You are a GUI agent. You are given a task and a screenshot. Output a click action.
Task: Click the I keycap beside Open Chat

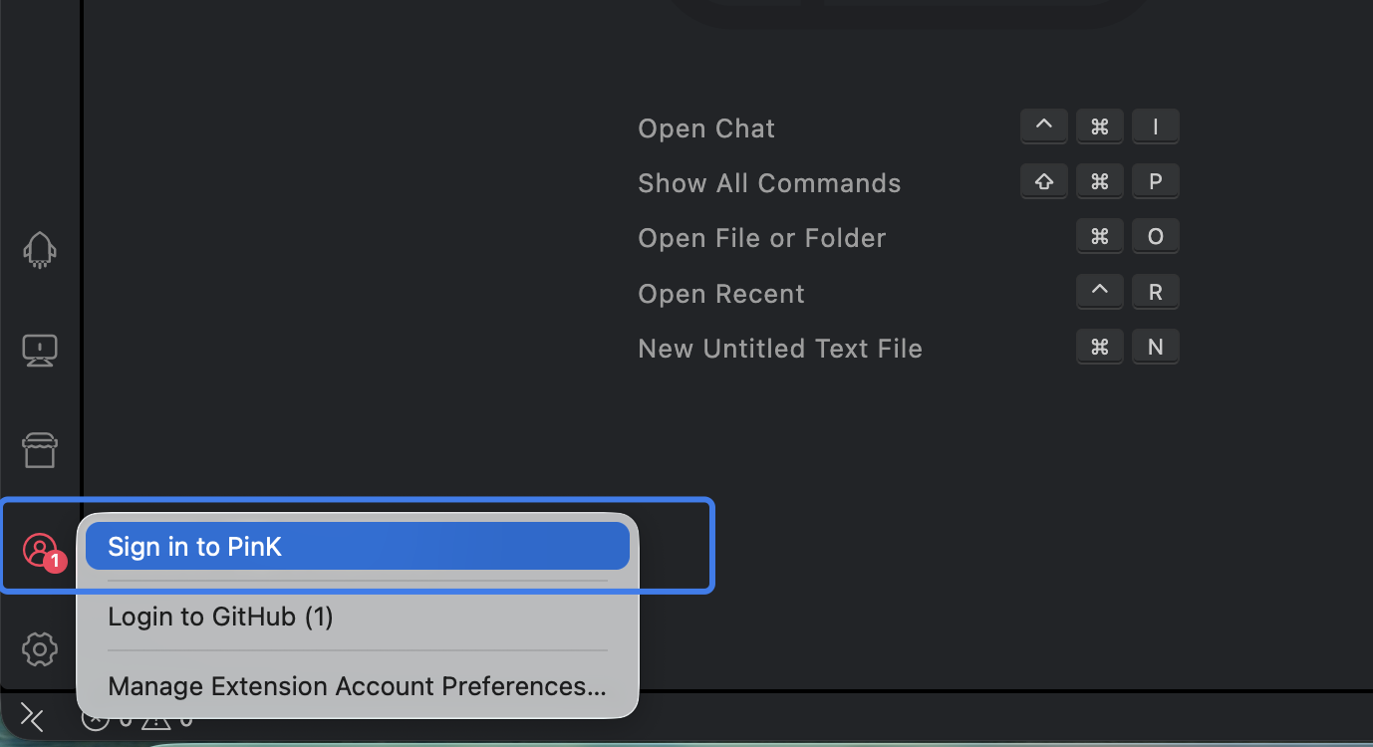pos(1156,126)
